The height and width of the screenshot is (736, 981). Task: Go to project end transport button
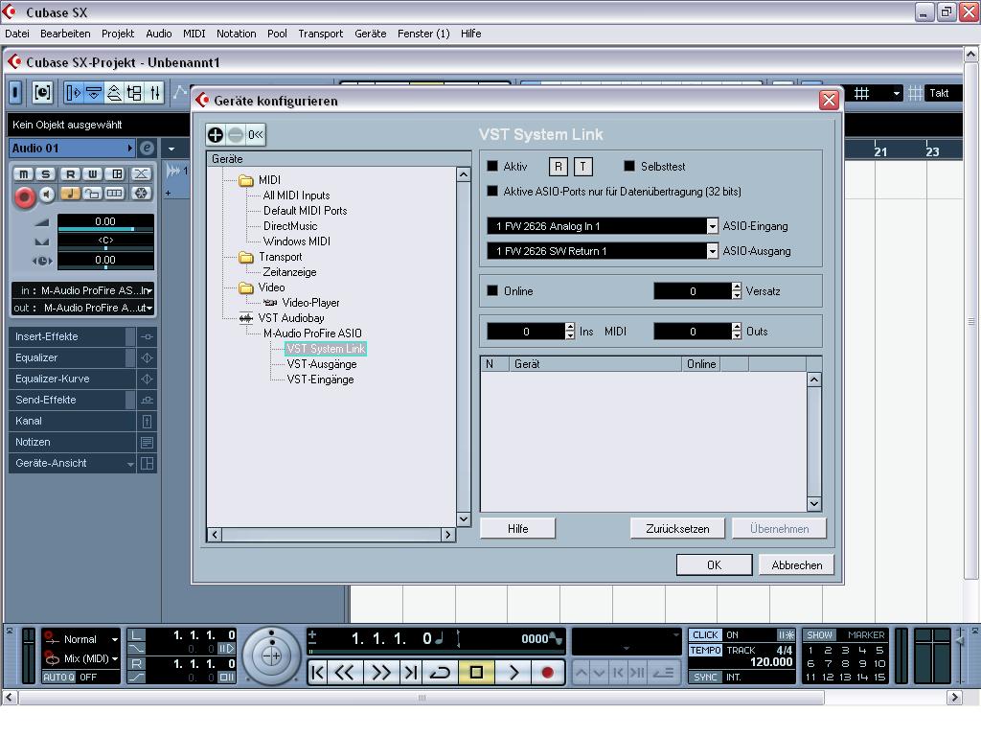click(410, 673)
